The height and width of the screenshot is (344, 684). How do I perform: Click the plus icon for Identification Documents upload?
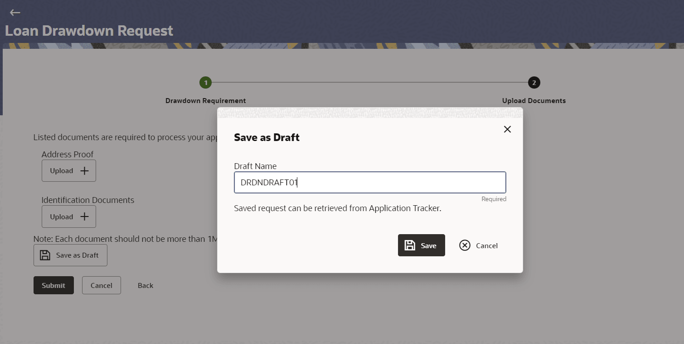pos(84,217)
